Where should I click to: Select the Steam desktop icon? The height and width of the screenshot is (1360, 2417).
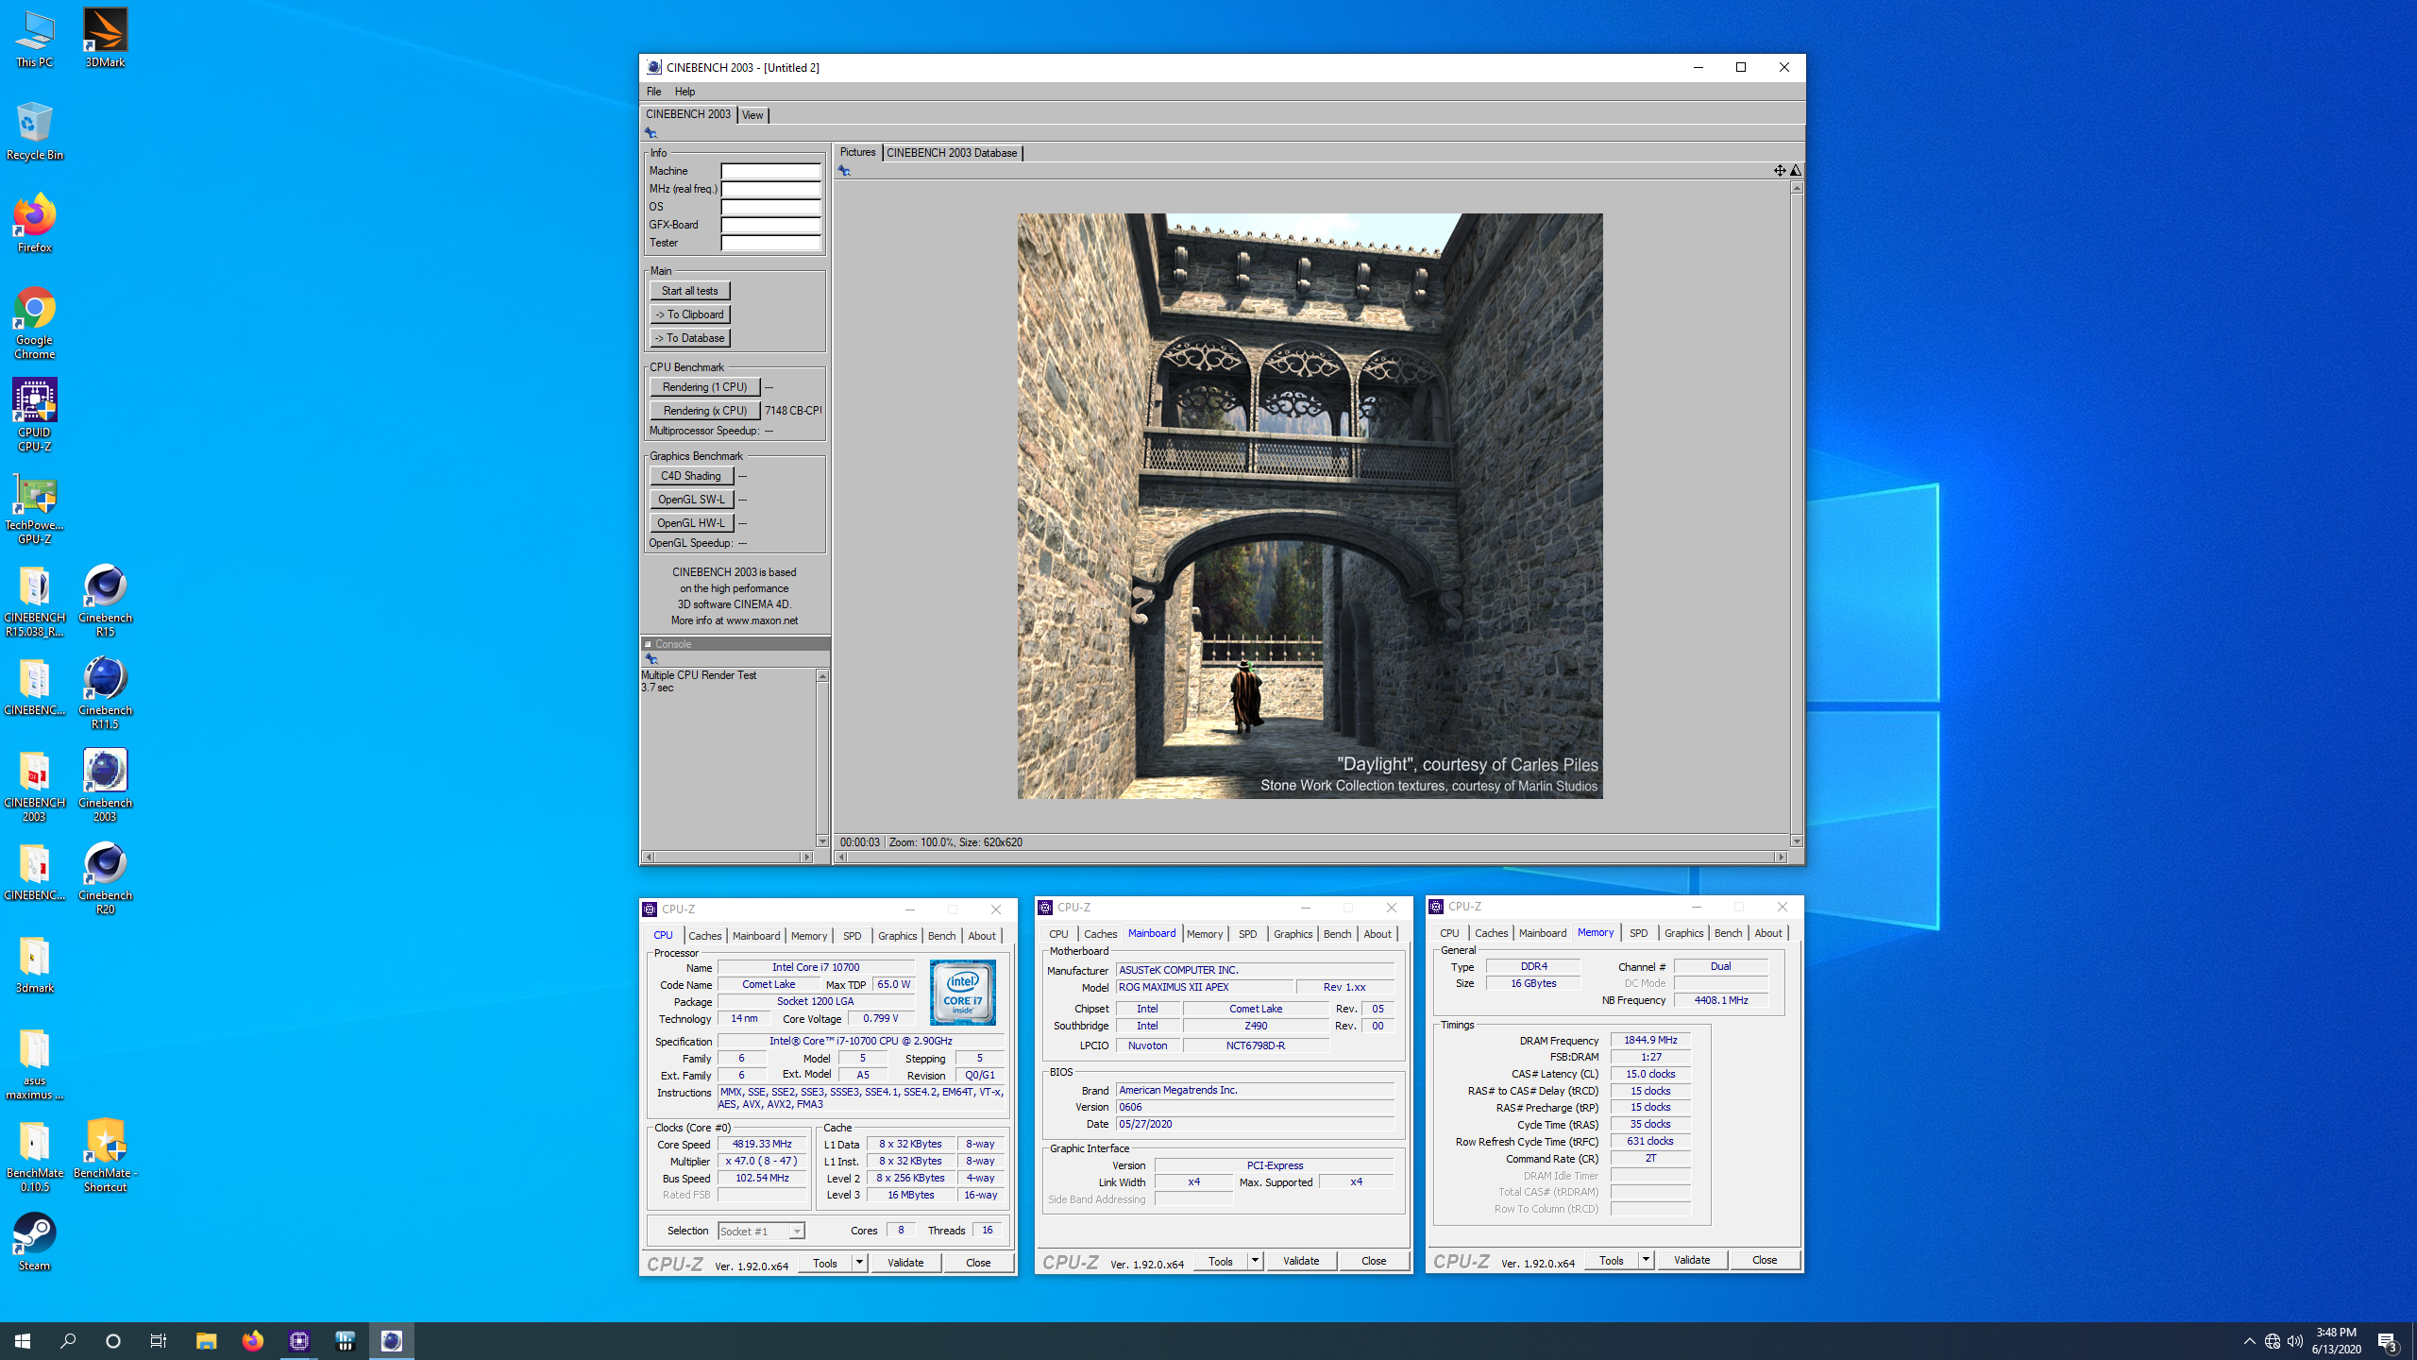click(34, 1243)
